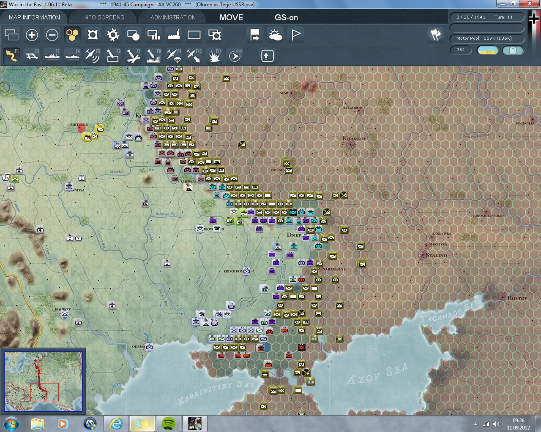The image size is (541, 432).
Task: Zoom out with the minus icon
Action: point(52,35)
